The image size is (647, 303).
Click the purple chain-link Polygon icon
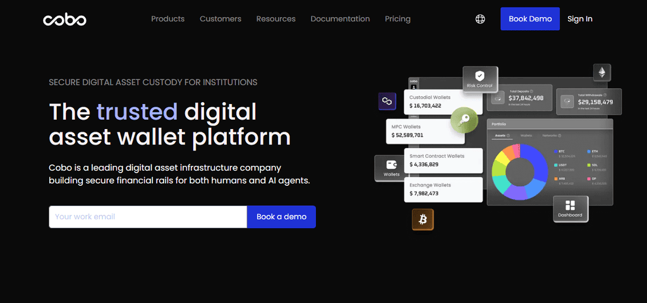(387, 101)
